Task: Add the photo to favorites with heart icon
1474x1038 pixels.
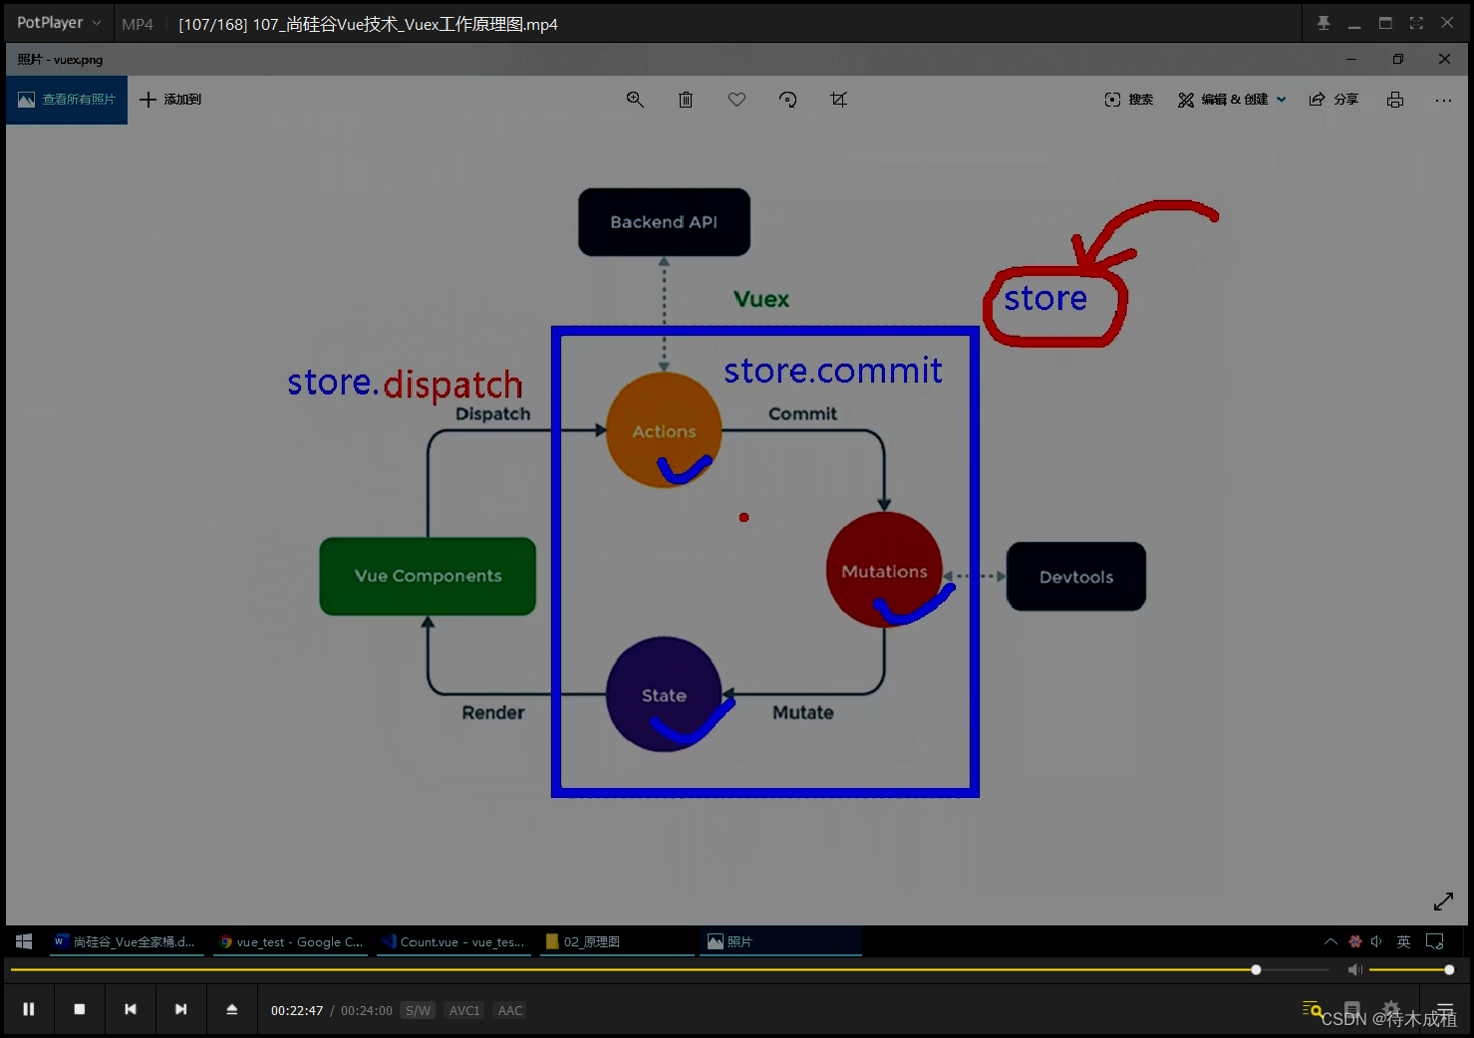Action: point(737,100)
